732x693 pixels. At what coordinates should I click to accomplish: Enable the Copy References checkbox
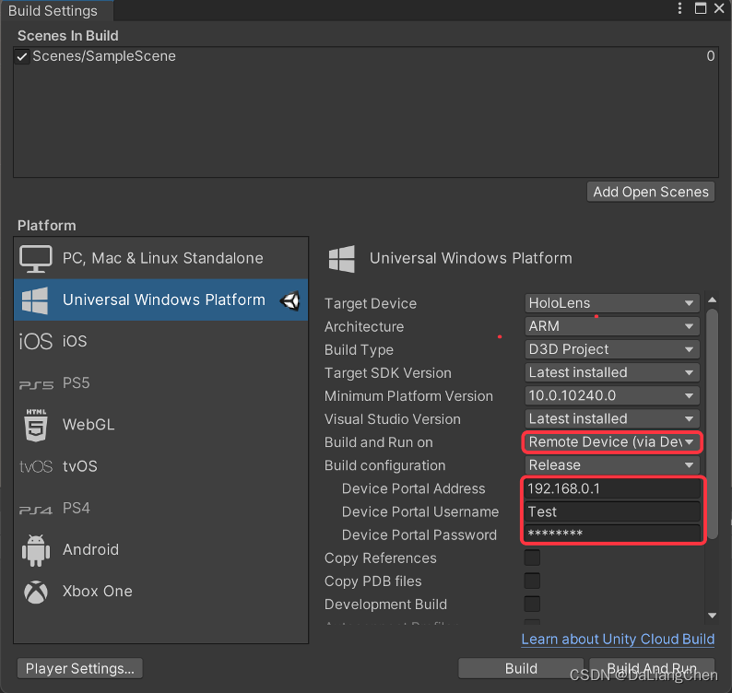532,558
